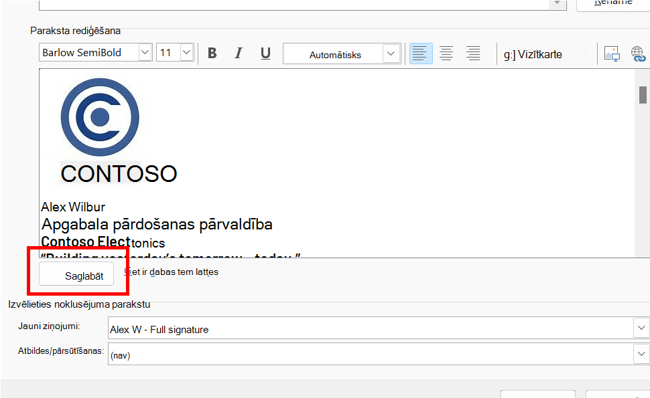Open the Barlow SemiBold font dropdown

pos(145,53)
